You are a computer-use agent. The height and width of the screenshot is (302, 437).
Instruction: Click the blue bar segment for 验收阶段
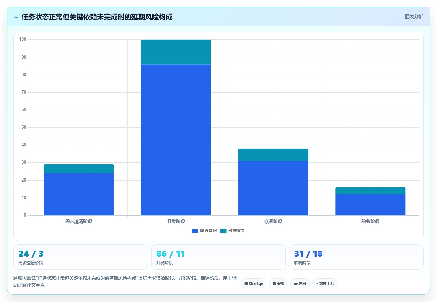370,205
